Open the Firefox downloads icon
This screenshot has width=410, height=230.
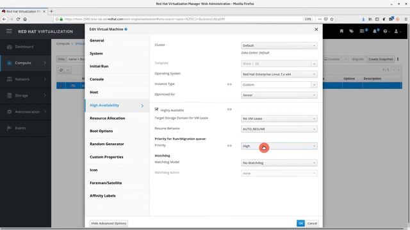tap(363, 19)
